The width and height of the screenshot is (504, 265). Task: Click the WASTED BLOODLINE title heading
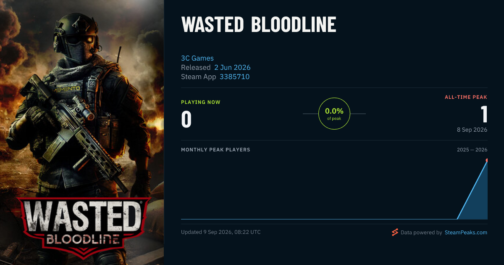[259, 25]
